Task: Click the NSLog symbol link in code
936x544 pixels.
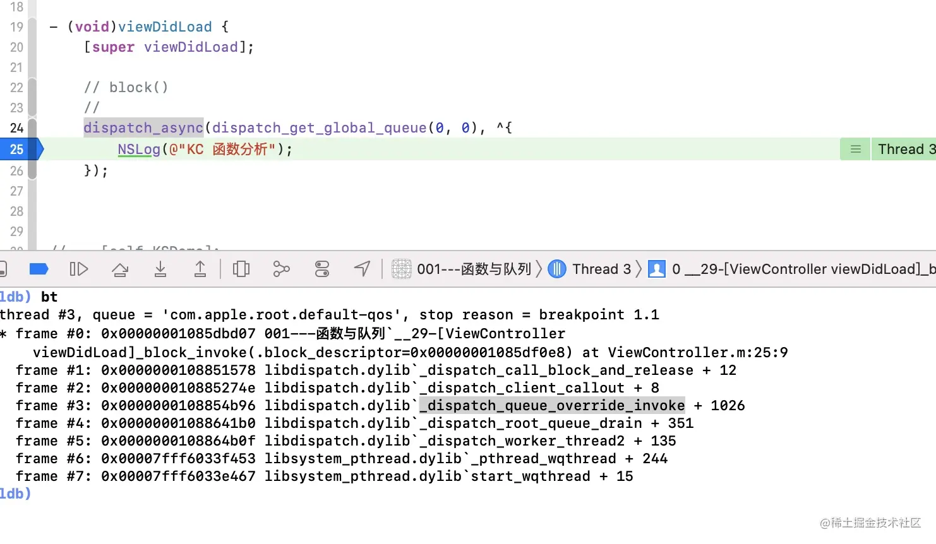Action: (x=138, y=149)
